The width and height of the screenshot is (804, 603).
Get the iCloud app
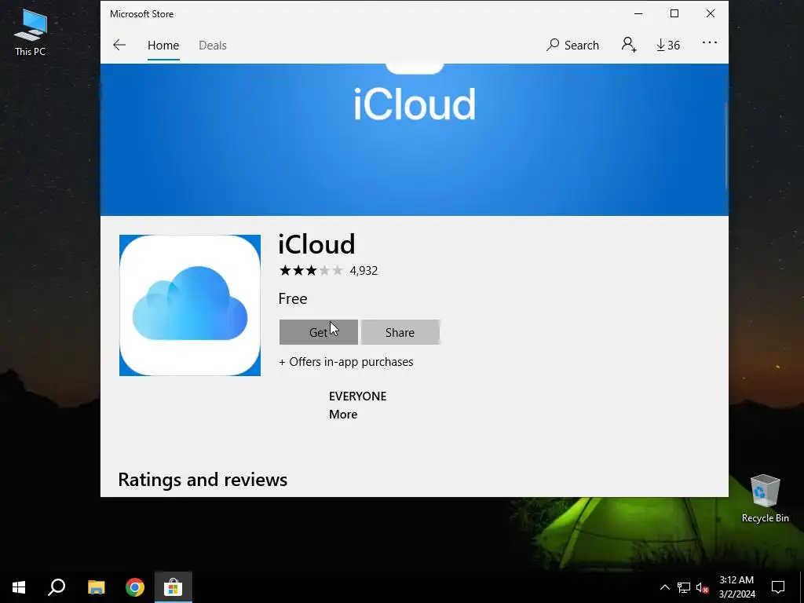[x=319, y=332]
